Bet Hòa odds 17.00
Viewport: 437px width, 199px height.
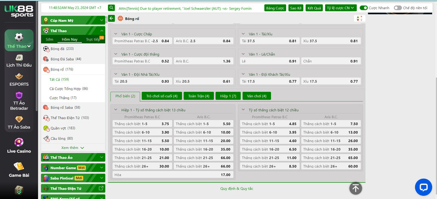[173, 175]
